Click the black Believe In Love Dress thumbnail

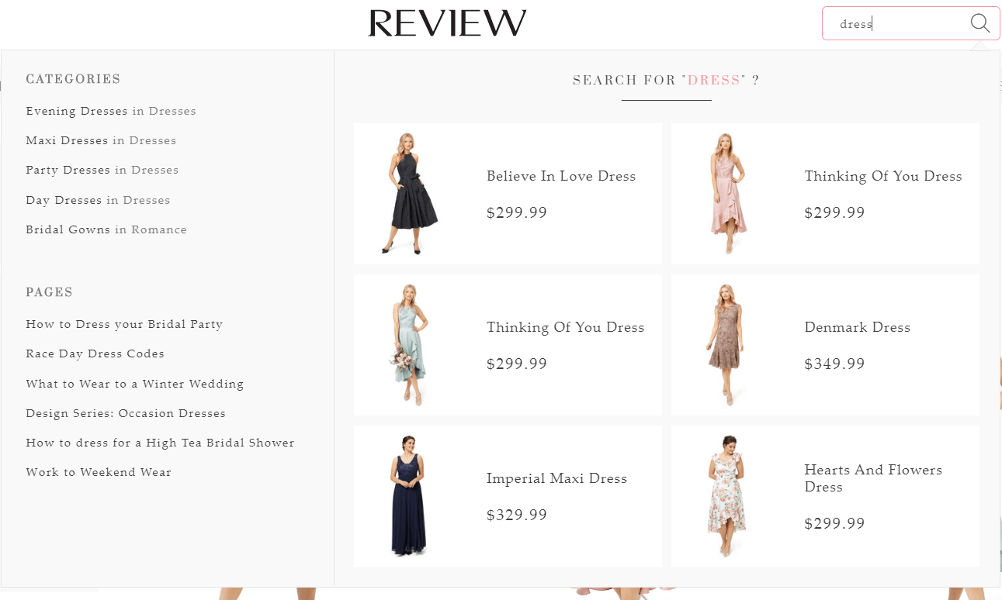[409, 193]
